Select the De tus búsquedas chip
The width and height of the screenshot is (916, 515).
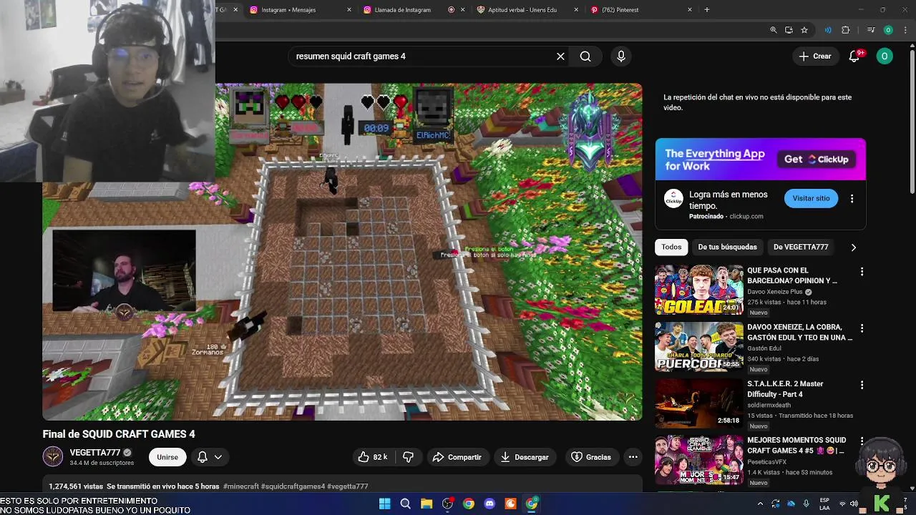pyautogui.click(x=727, y=247)
